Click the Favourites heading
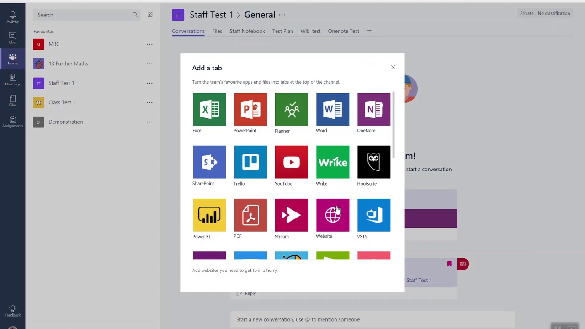This screenshot has height=329, width=585. pyautogui.click(x=43, y=32)
